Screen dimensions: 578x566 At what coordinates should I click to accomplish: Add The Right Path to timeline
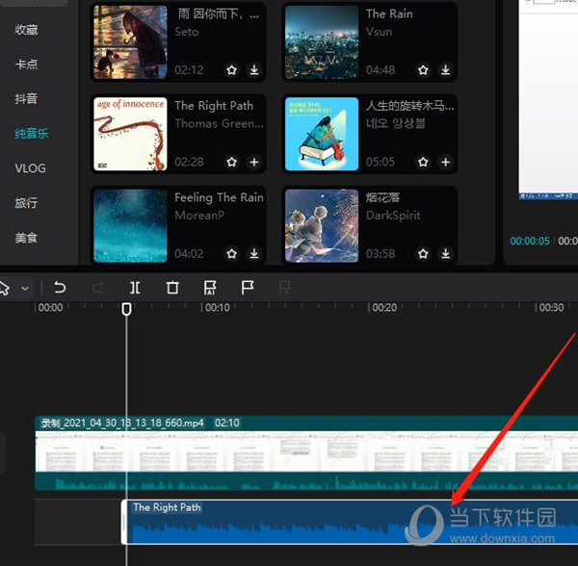254,163
